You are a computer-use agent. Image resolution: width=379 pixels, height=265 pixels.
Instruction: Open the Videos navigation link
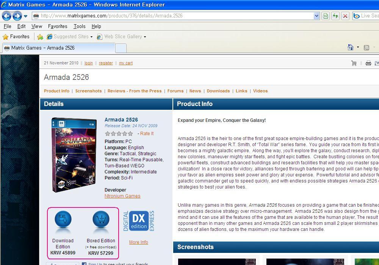point(260,91)
